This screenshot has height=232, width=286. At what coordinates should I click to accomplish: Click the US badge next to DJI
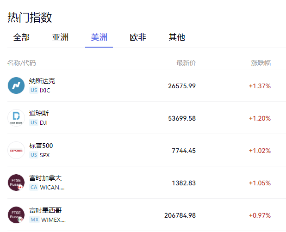[x=34, y=123]
